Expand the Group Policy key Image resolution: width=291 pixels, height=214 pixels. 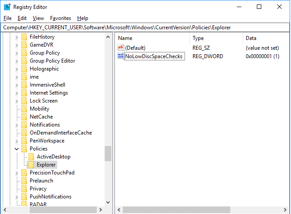coord(17,53)
